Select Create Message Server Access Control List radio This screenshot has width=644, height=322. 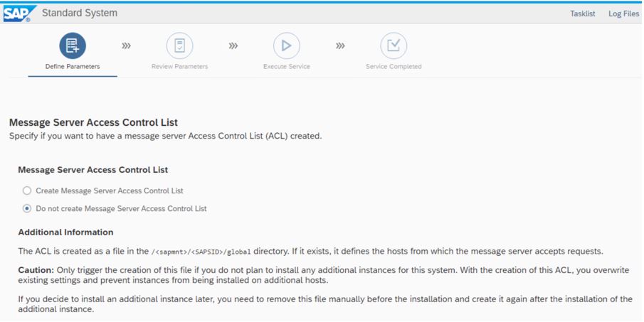pos(27,190)
